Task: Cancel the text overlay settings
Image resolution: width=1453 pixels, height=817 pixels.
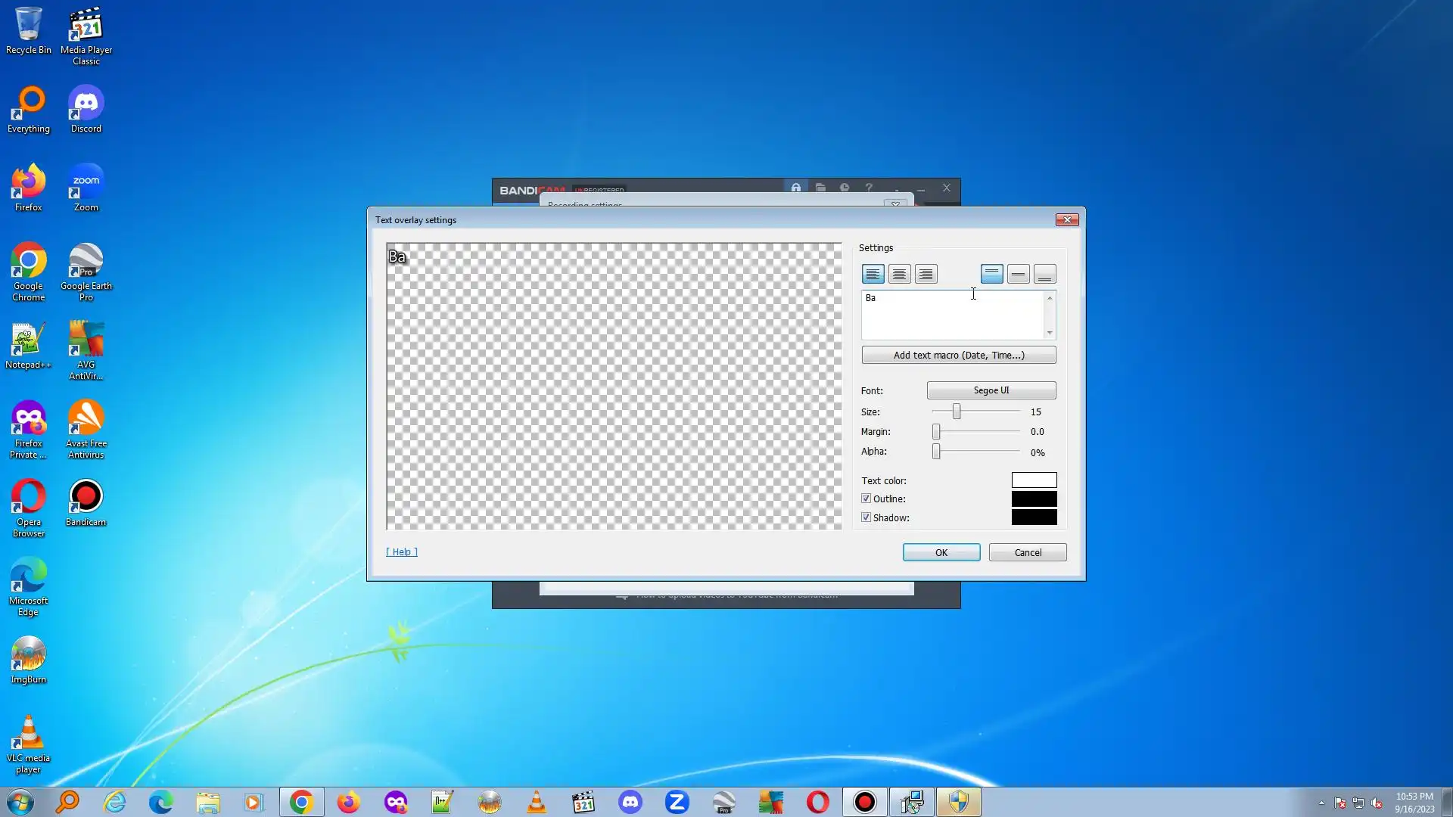Action: click(1027, 552)
